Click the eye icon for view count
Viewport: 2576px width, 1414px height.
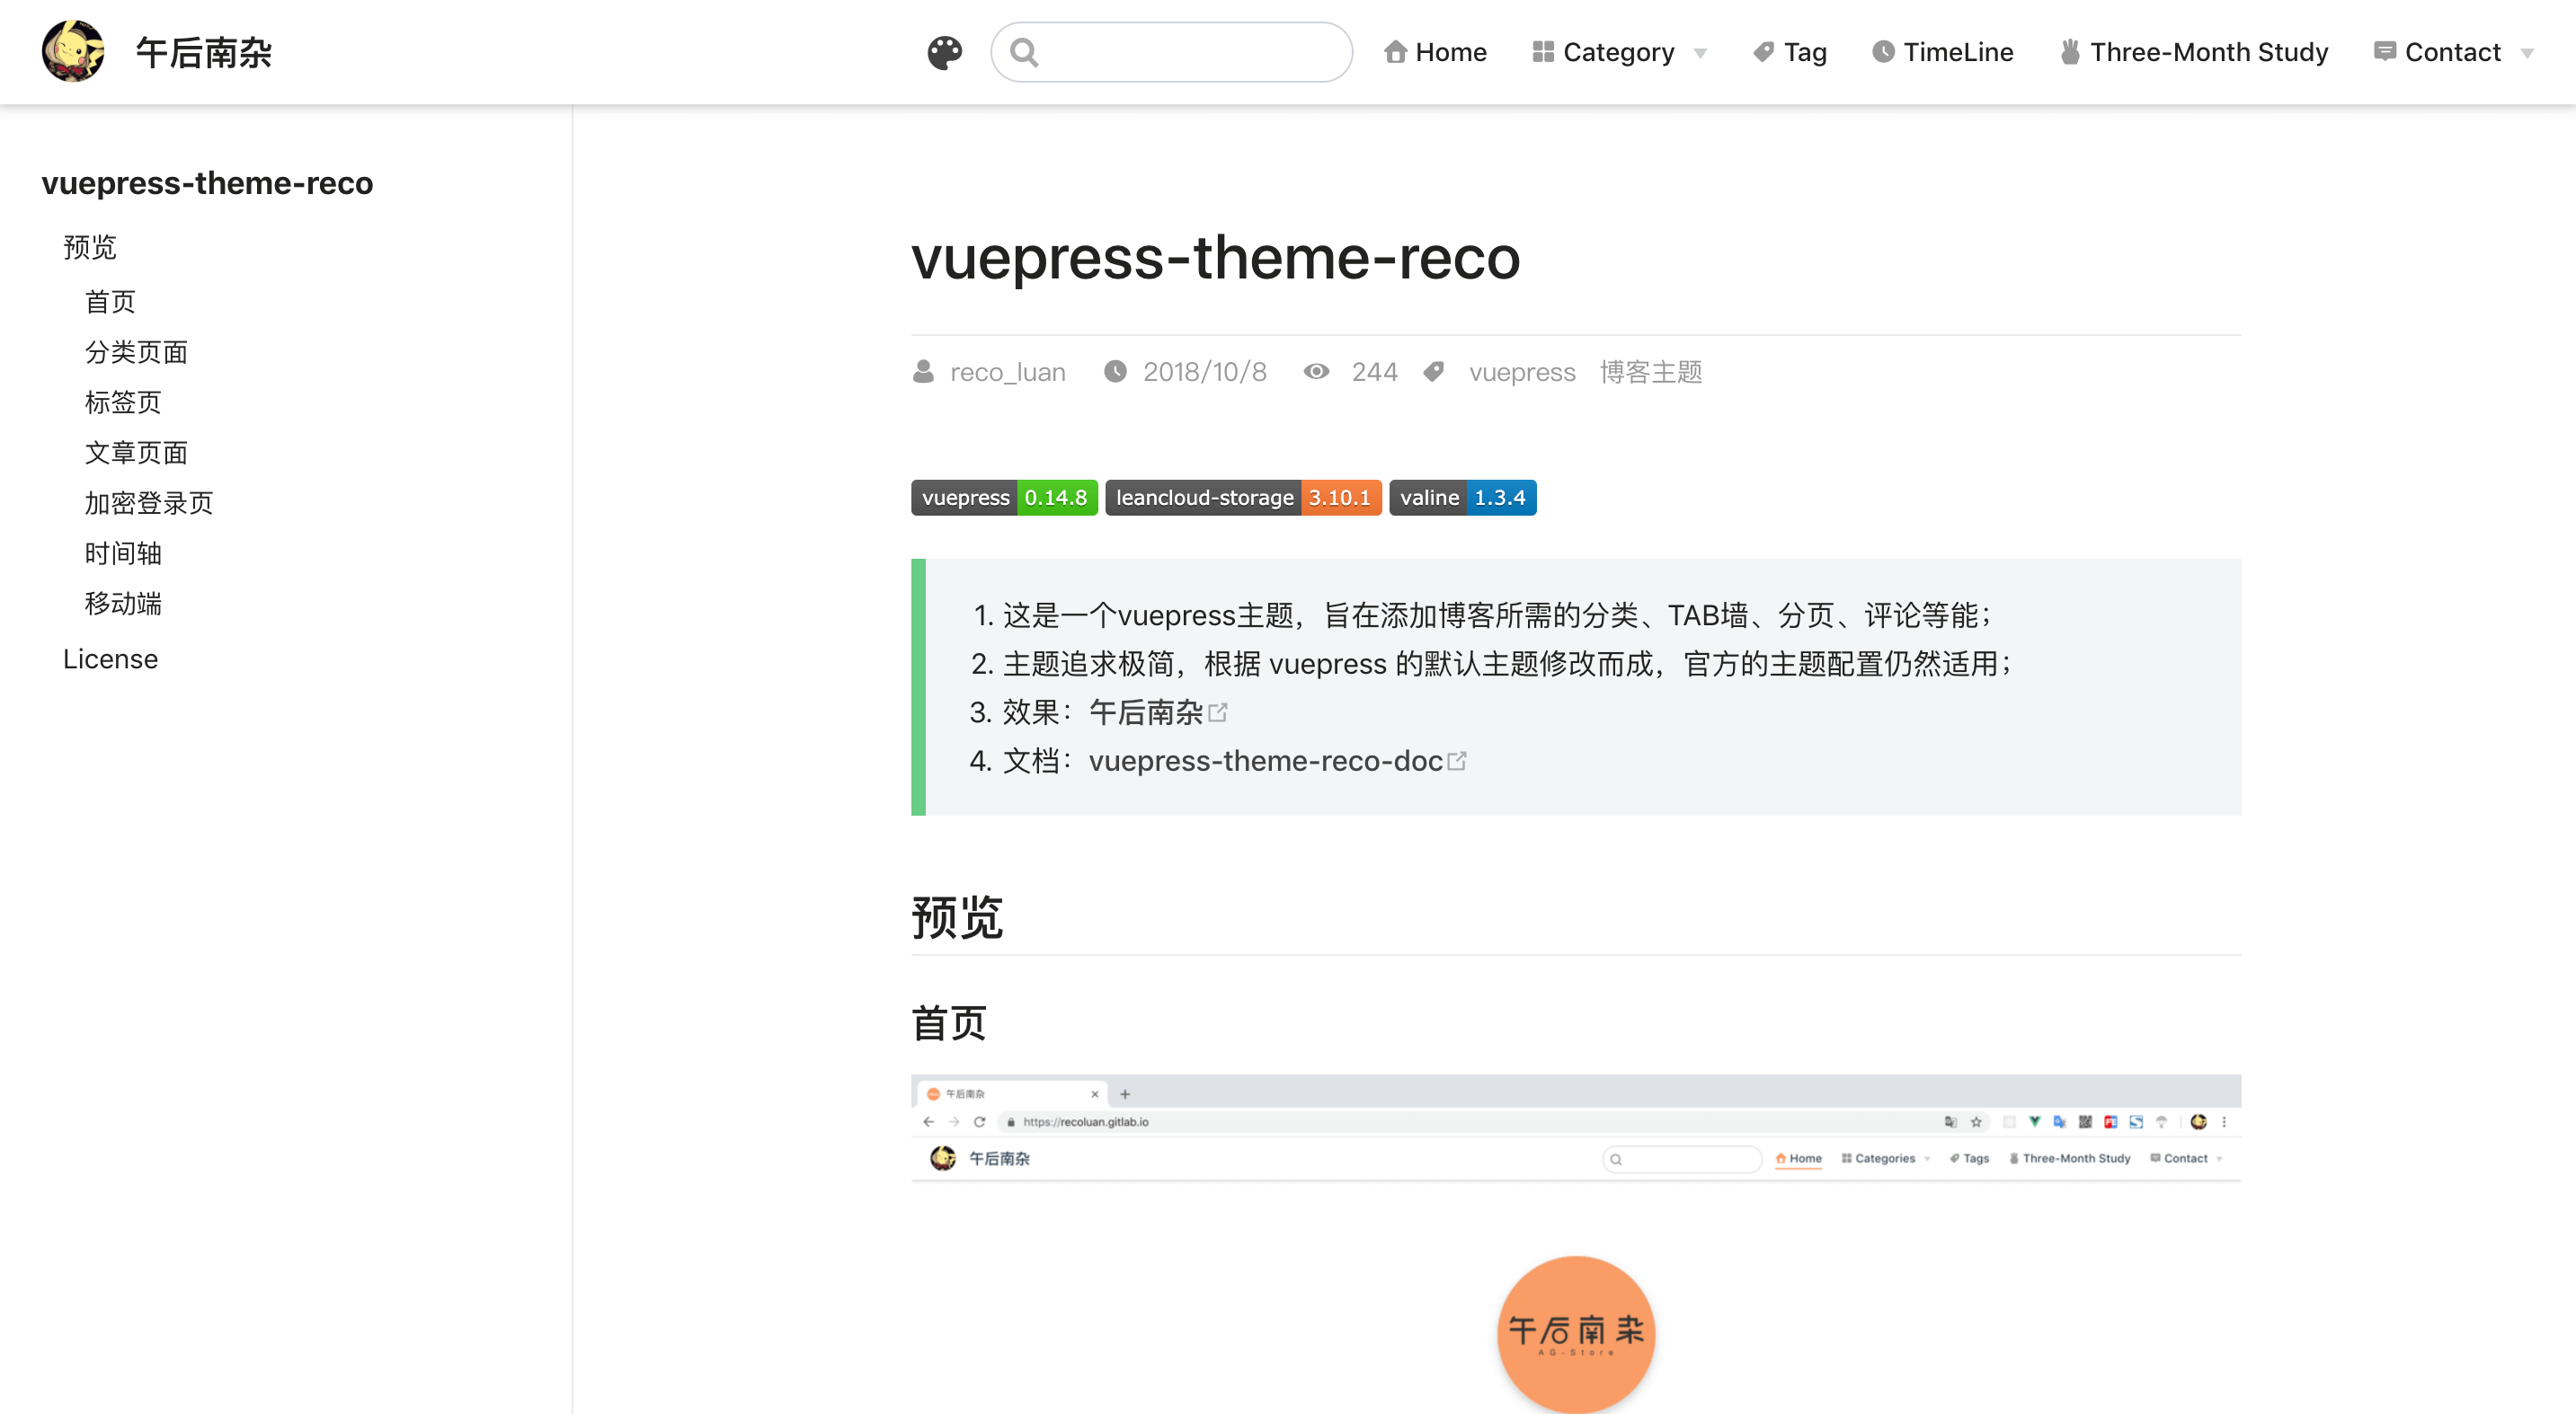1316,372
